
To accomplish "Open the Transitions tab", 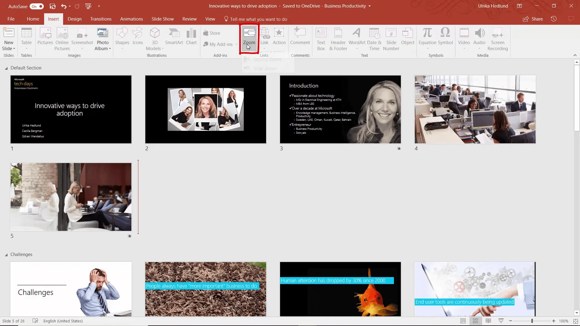I will [101, 19].
